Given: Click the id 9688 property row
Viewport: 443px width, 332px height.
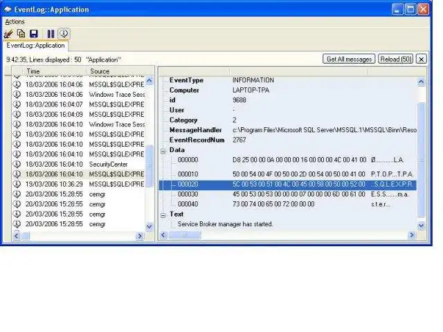Looking at the screenshot, I should [x=288, y=100].
